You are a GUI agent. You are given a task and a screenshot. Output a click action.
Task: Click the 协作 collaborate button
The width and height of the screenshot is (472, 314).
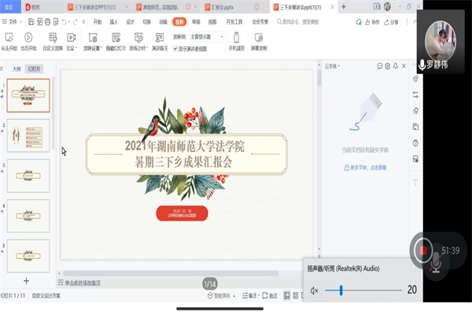click(372, 22)
